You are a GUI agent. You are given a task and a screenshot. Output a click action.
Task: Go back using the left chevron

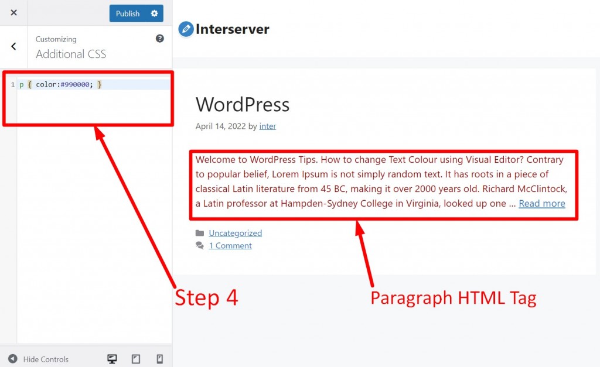click(14, 46)
